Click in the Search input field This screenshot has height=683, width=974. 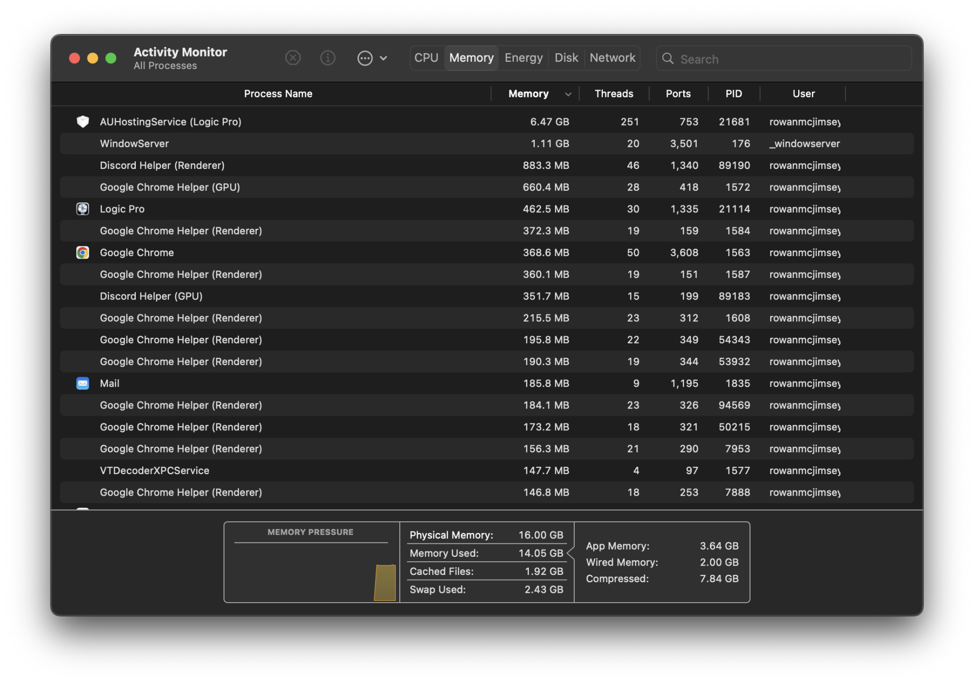tap(789, 59)
